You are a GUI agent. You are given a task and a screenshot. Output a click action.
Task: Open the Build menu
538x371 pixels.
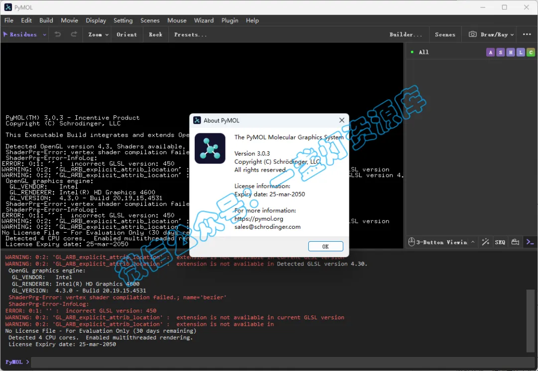[46, 20]
